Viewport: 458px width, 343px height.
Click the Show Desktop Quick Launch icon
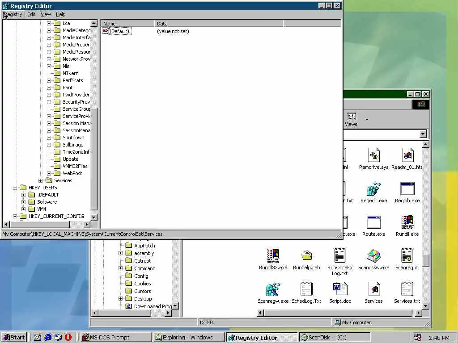click(38, 338)
